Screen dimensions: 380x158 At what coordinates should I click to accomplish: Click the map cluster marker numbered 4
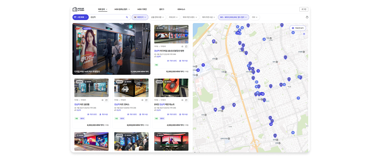click(x=264, y=39)
